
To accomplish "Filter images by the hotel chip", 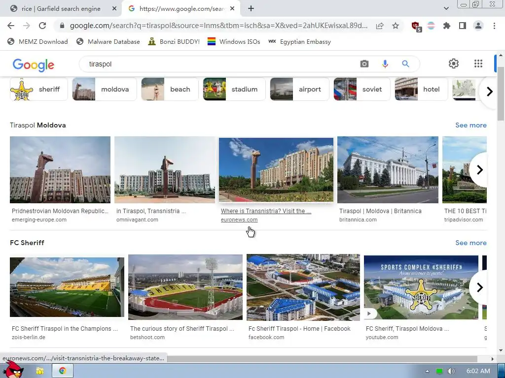I will (x=421, y=90).
